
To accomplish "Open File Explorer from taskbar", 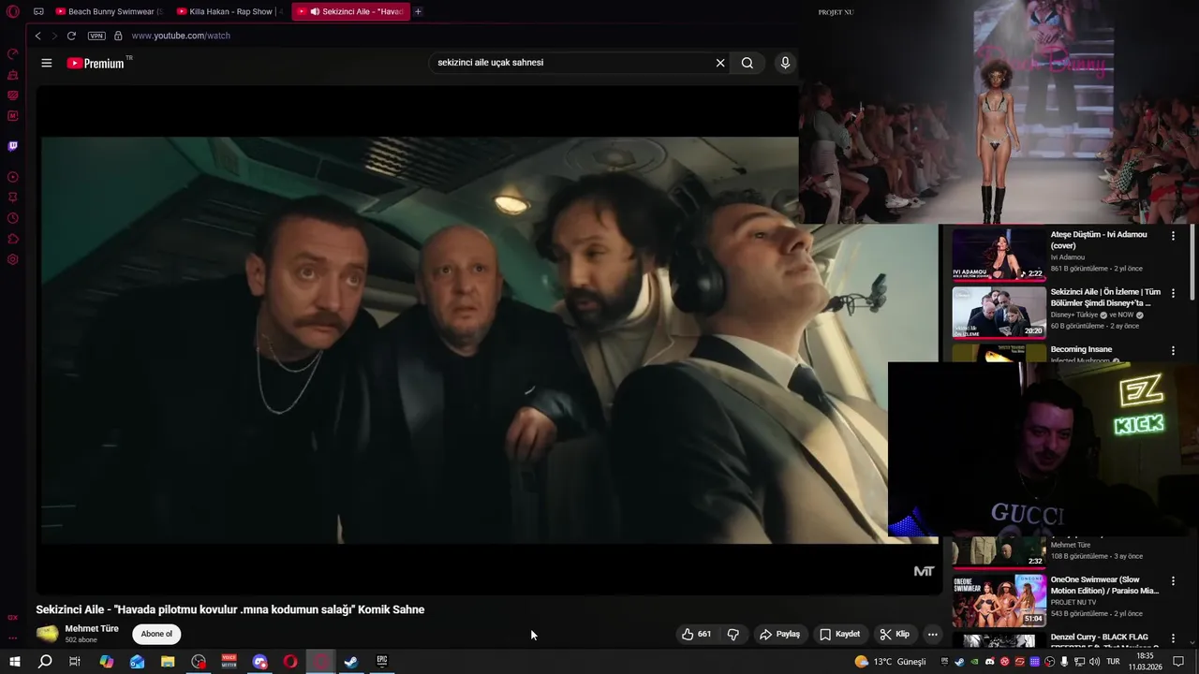I will (x=168, y=662).
